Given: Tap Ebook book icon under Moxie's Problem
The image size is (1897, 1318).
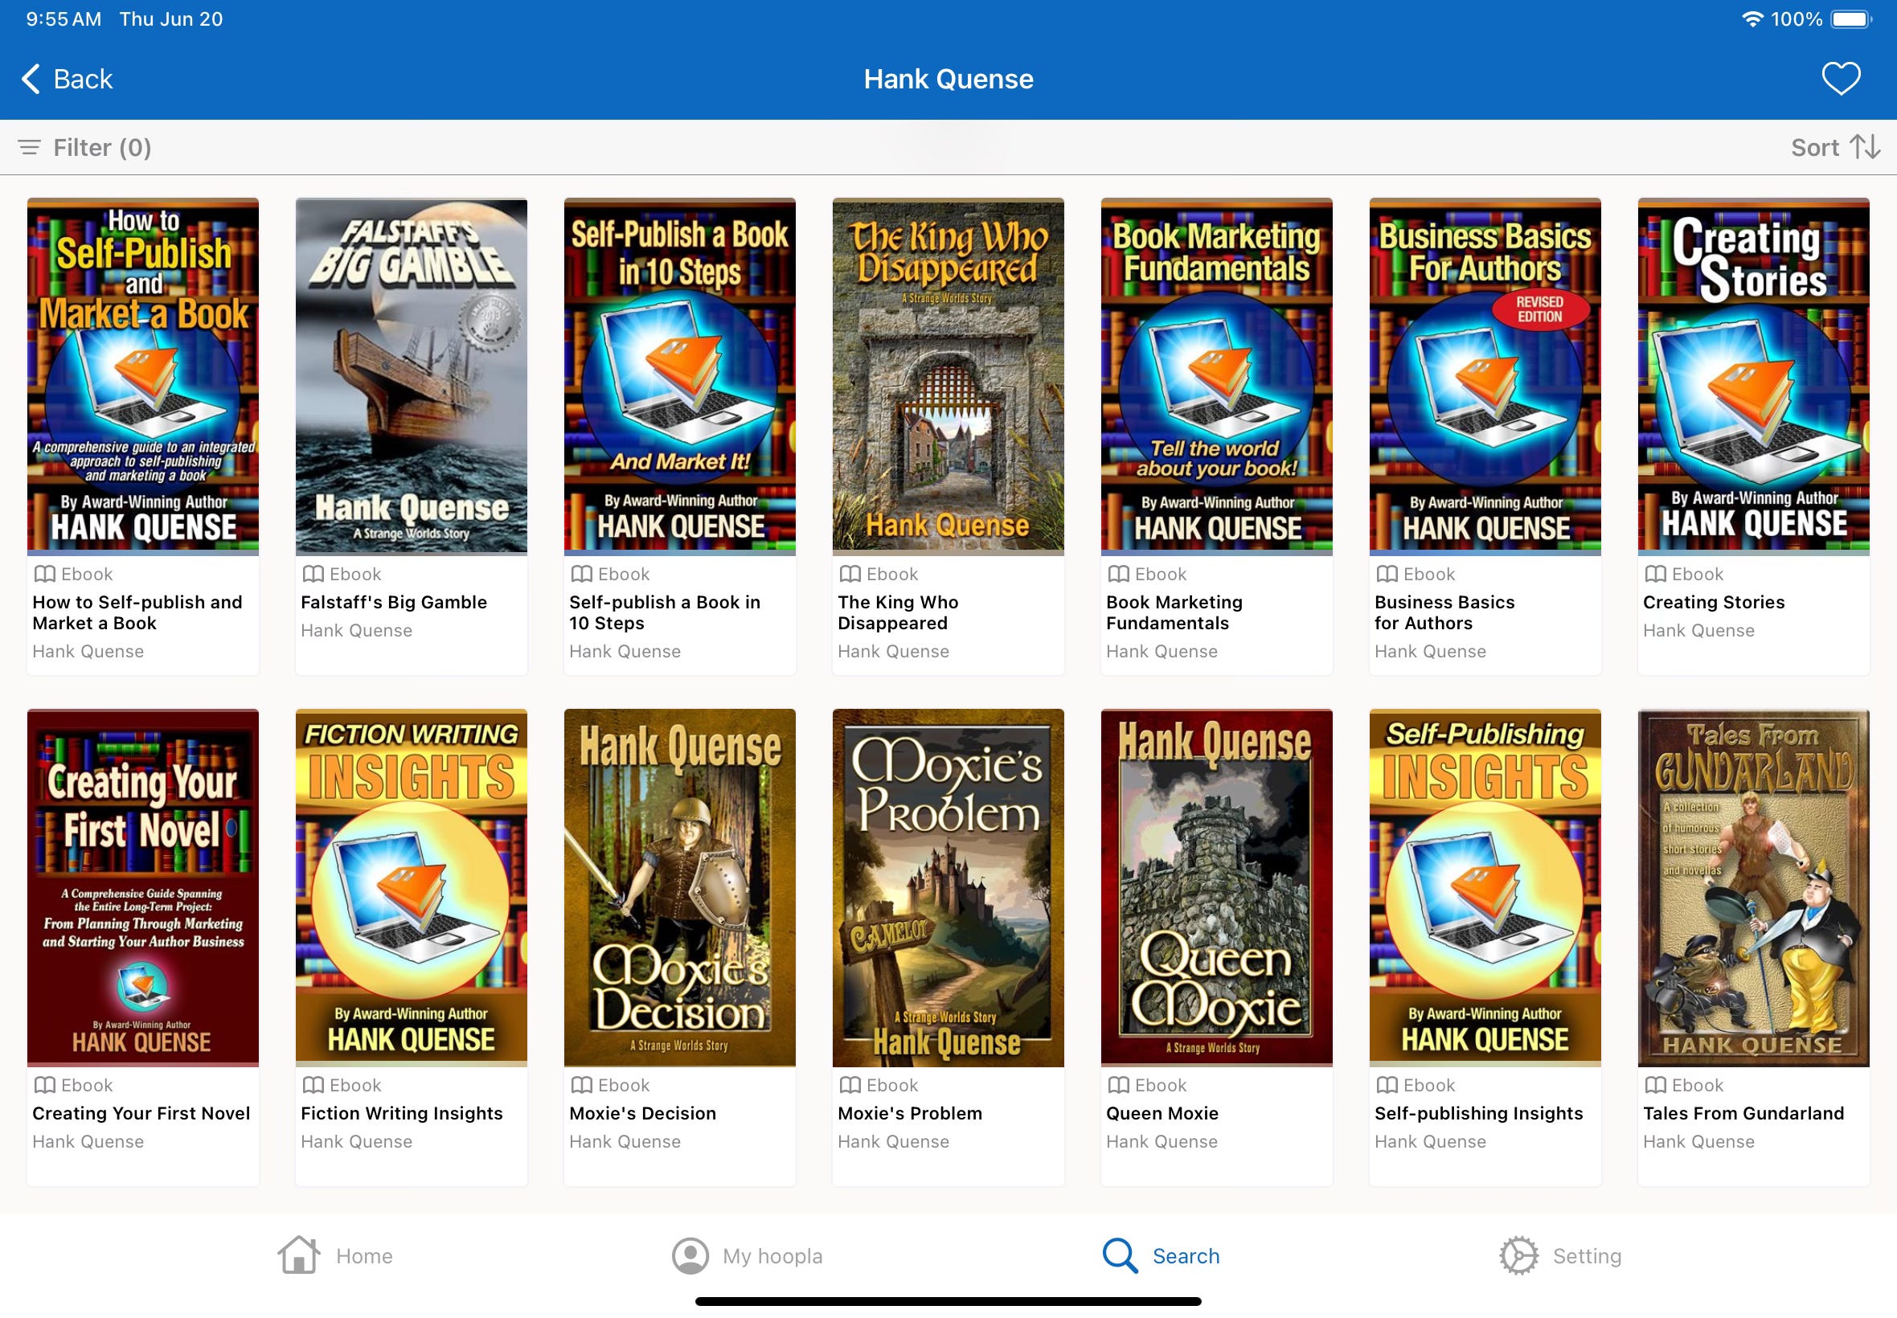Looking at the screenshot, I should click(x=850, y=1085).
